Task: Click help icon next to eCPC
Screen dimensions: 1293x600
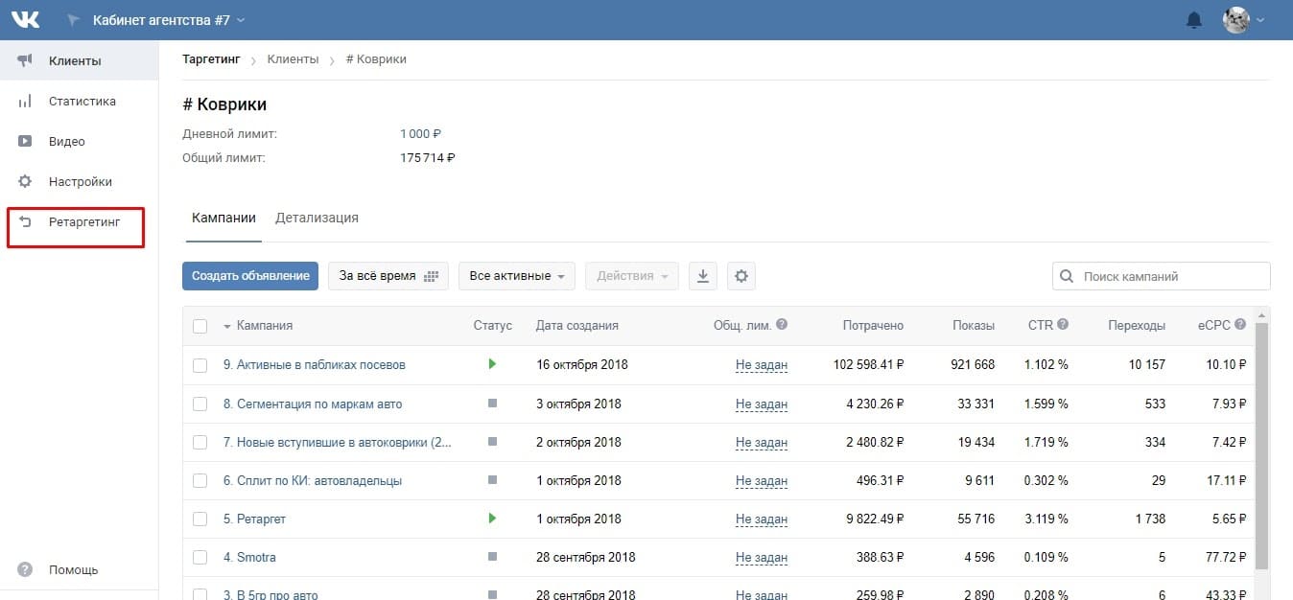Action: (1240, 325)
